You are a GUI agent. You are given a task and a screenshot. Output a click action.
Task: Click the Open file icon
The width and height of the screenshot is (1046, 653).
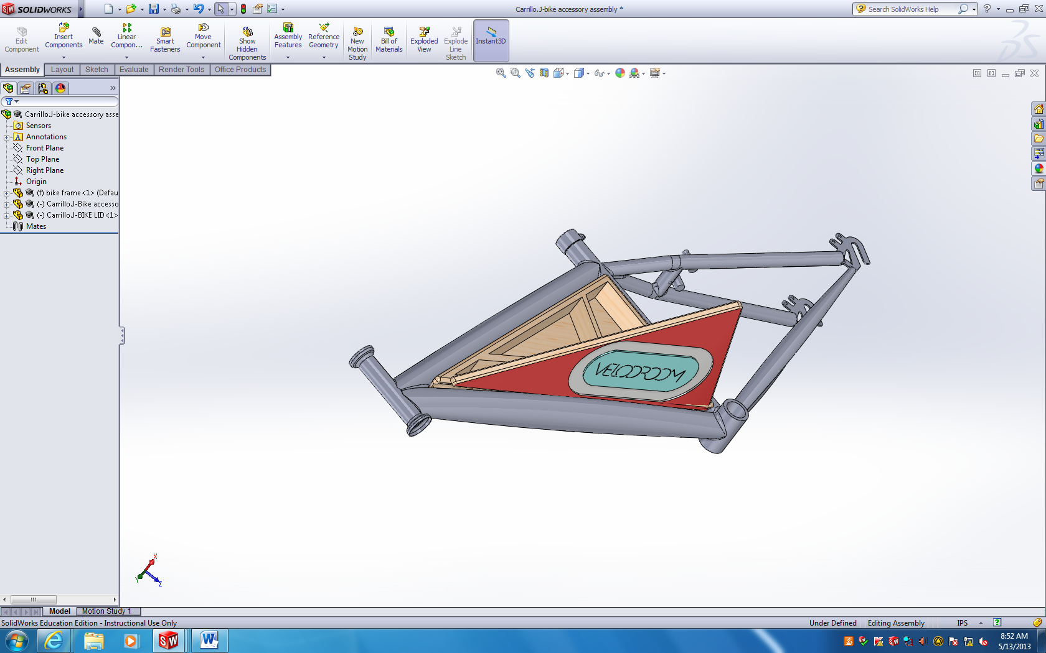tap(131, 9)
